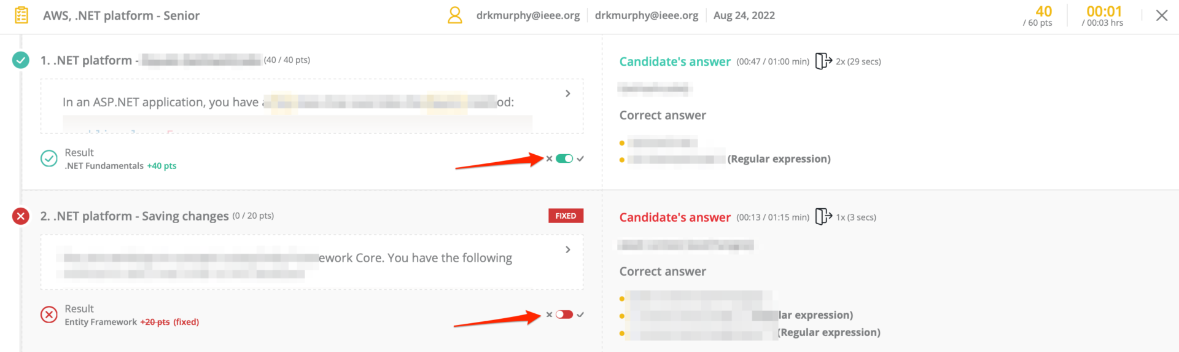Click the first drkmurphy@ieee.org email link

[528, 15]
